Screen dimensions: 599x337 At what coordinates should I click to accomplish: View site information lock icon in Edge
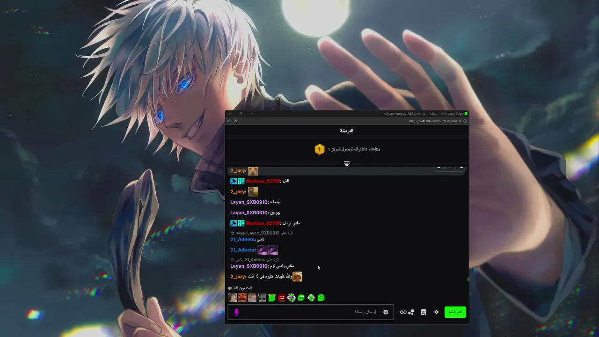point(465,121)
